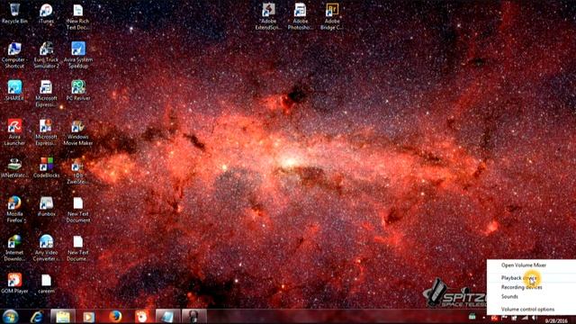
Task: Open the Recycle Bin desktop icon
Action: [x=14, y=14]
